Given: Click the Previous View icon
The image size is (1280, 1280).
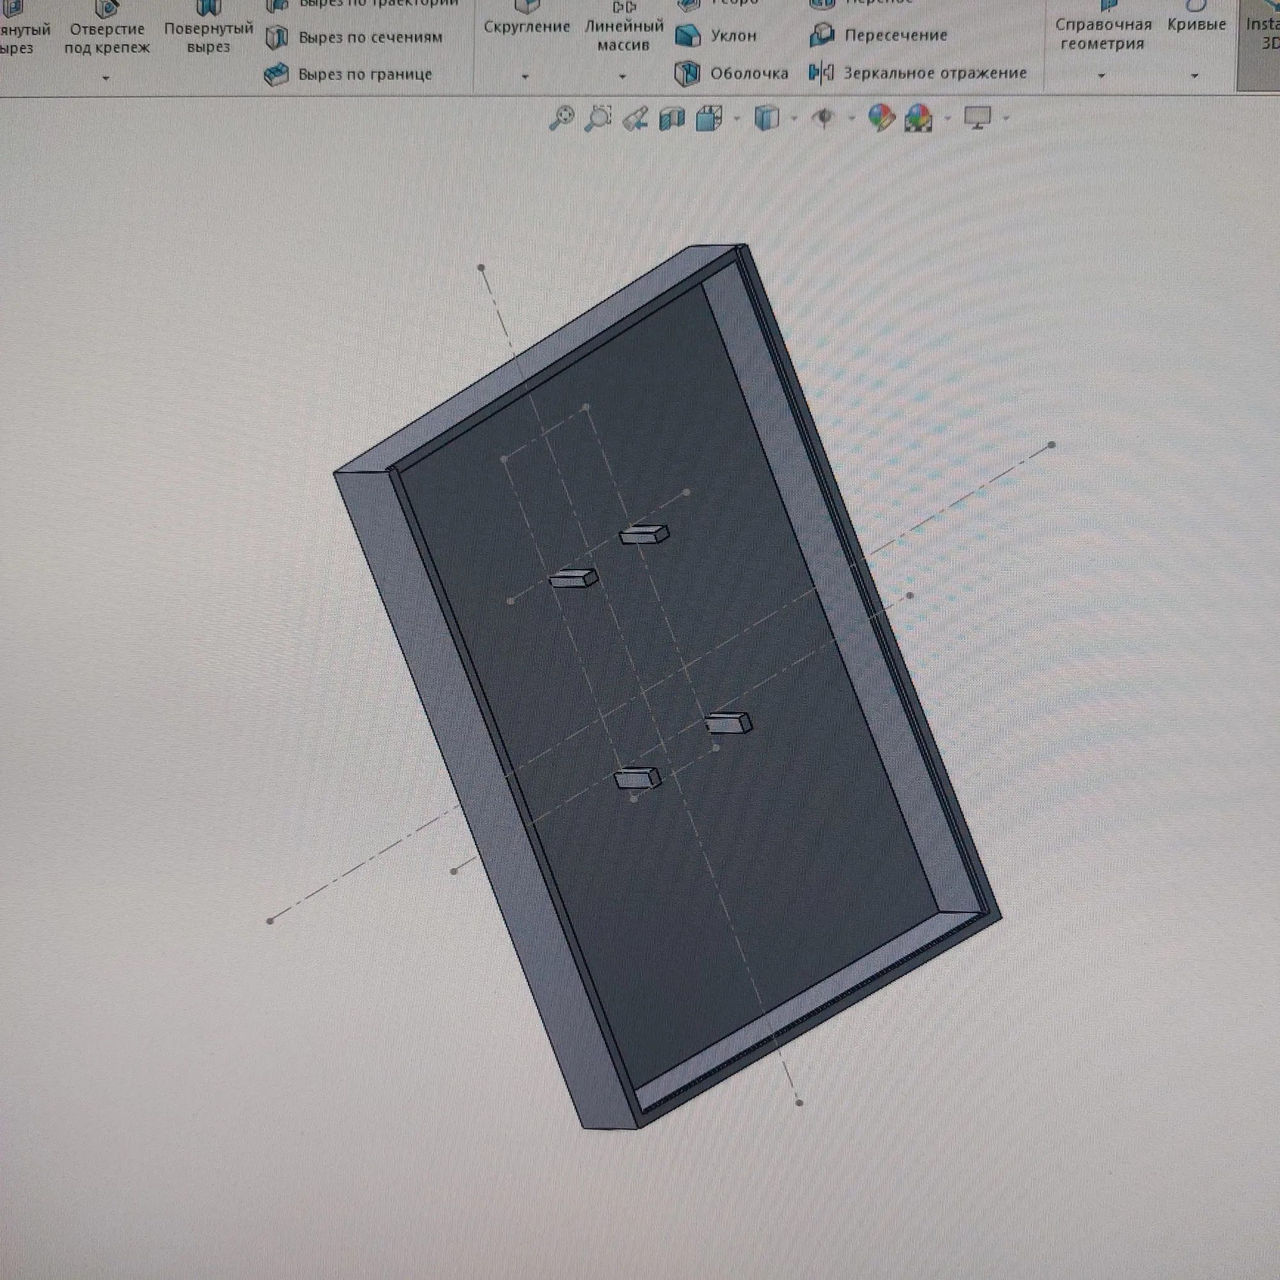Looking at the screenshot, I should coord(636,119).
